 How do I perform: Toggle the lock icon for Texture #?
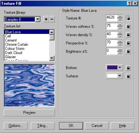click(x=128, y=18)
